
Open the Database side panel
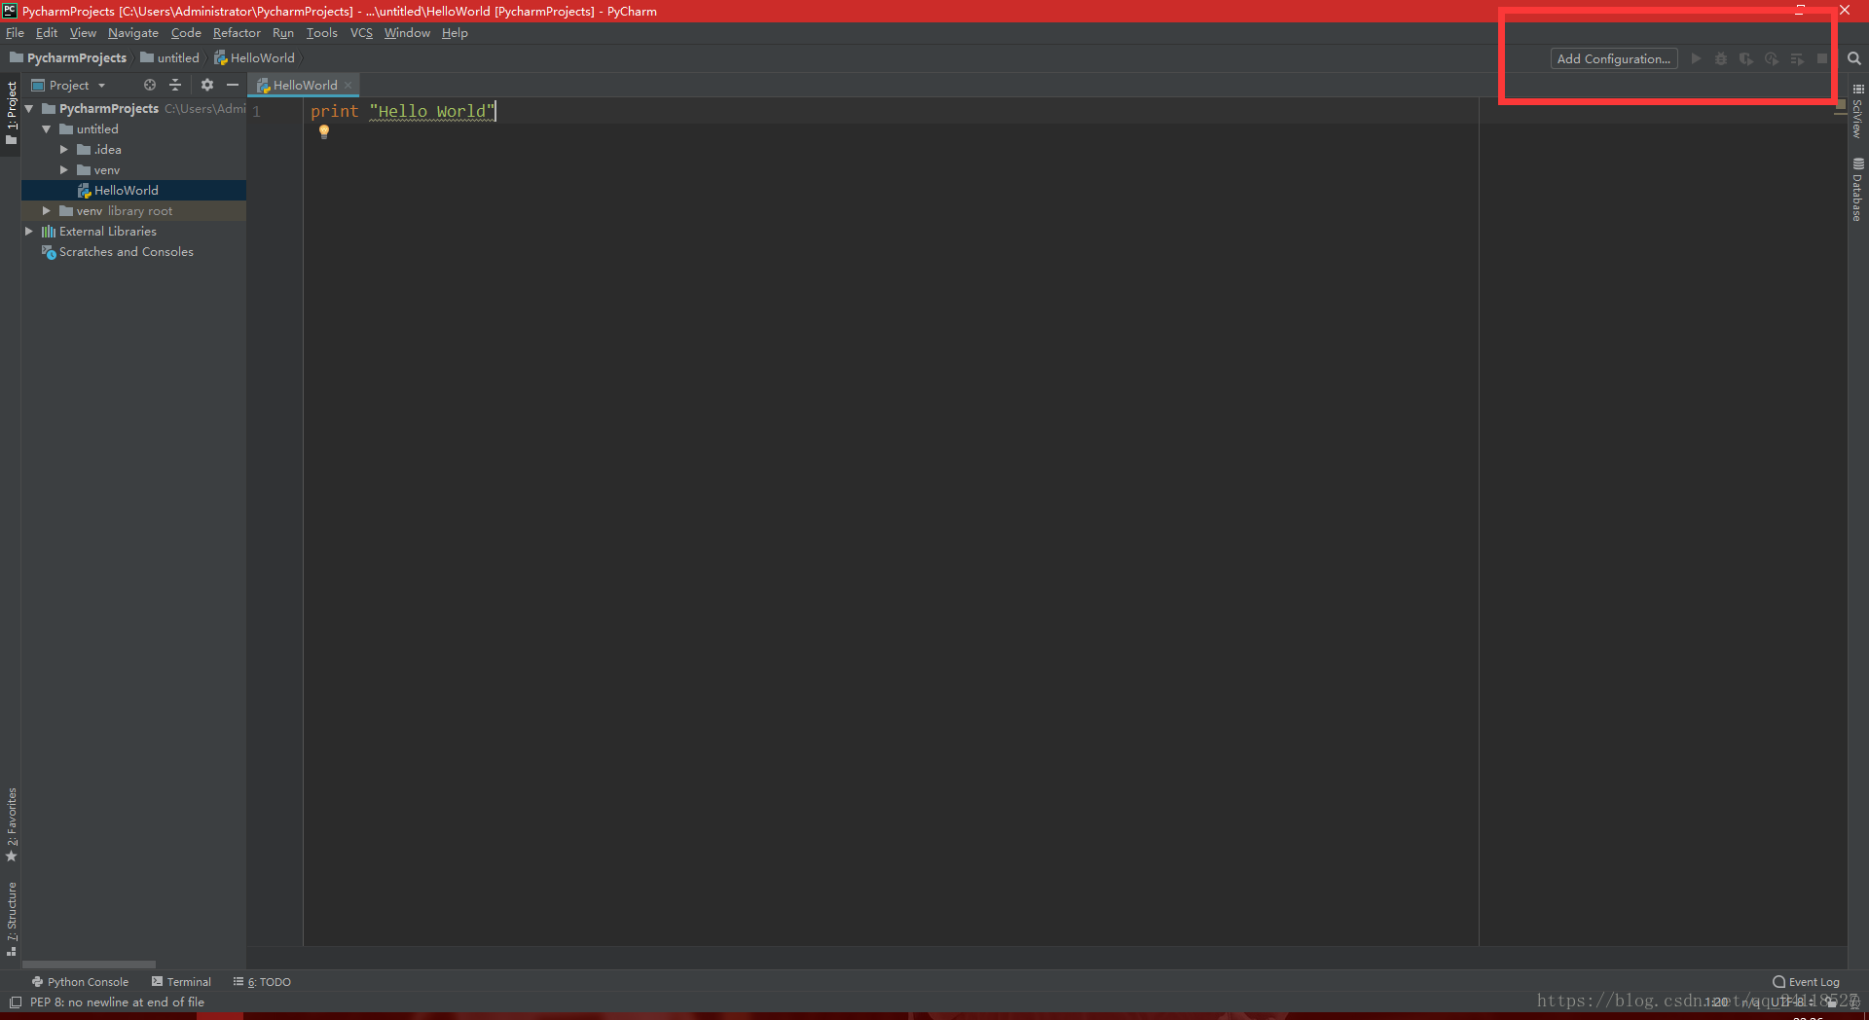[1857, 190]
